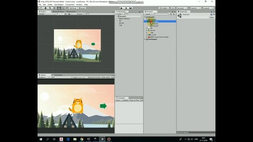Screen dimensions: 253x142
Task: Open the Gizmos dropdown in Scene view
Action: (80, 14)
